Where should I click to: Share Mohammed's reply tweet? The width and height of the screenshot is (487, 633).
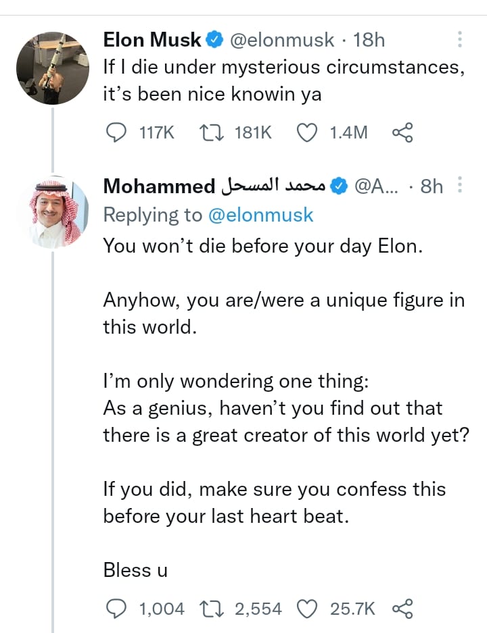[402, 609]
